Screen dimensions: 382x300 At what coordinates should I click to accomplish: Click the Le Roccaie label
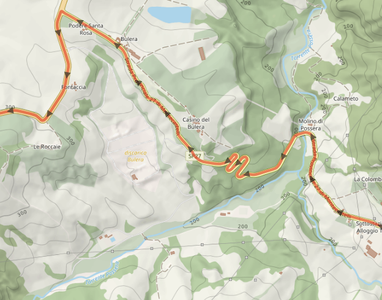47,147
